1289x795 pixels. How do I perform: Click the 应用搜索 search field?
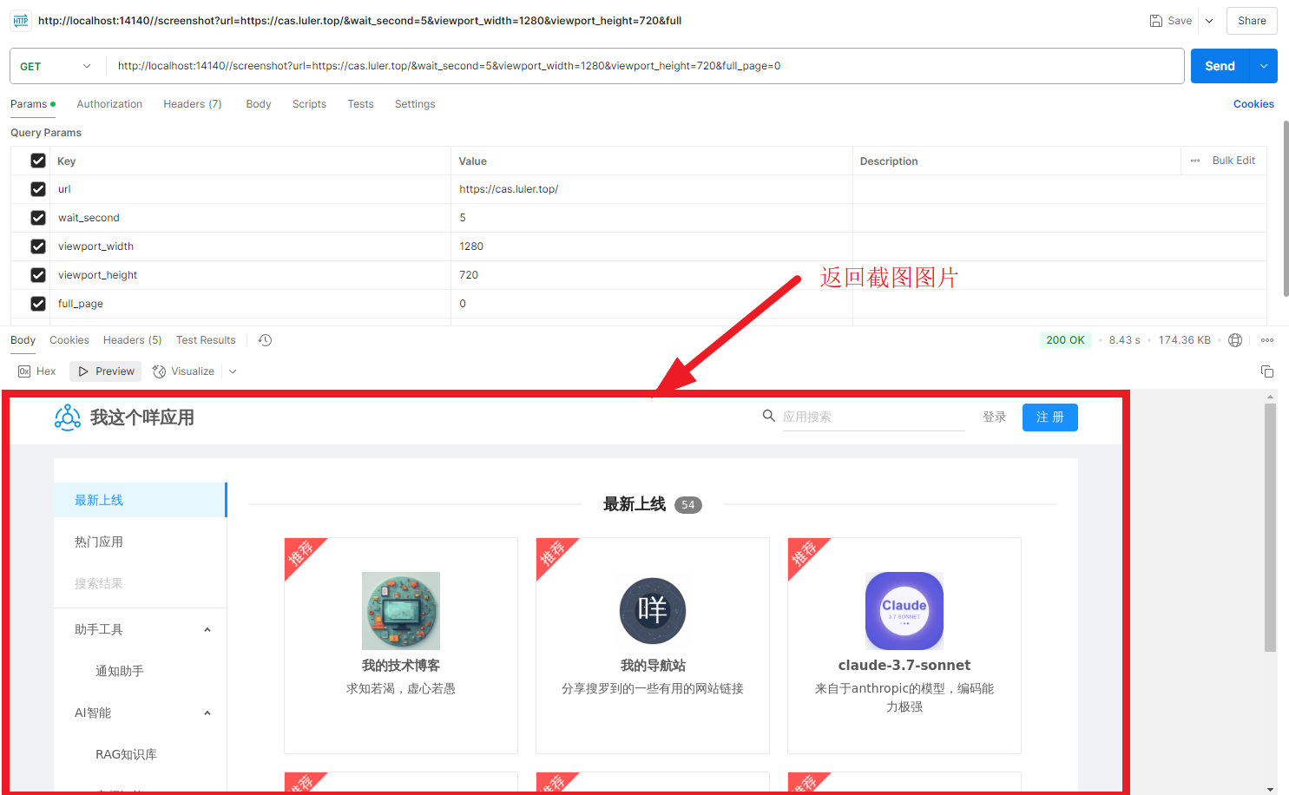click(873, 417)
